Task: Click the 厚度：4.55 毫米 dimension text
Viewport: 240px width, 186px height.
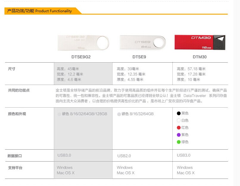Action: 130,80
